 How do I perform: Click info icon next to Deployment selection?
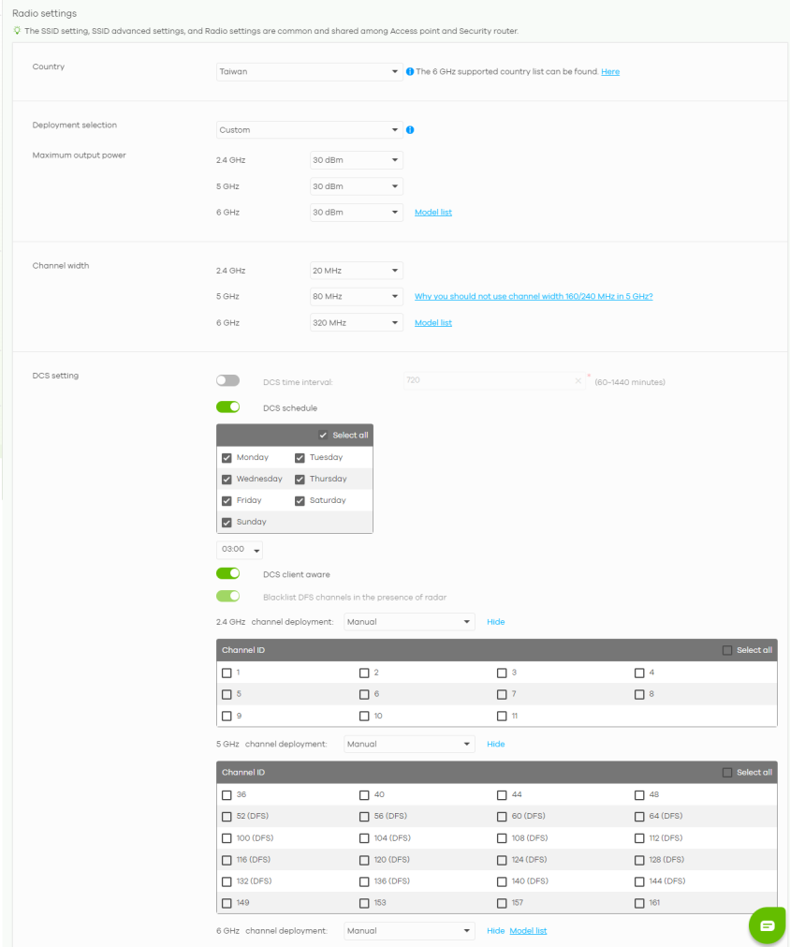[410, 130]
